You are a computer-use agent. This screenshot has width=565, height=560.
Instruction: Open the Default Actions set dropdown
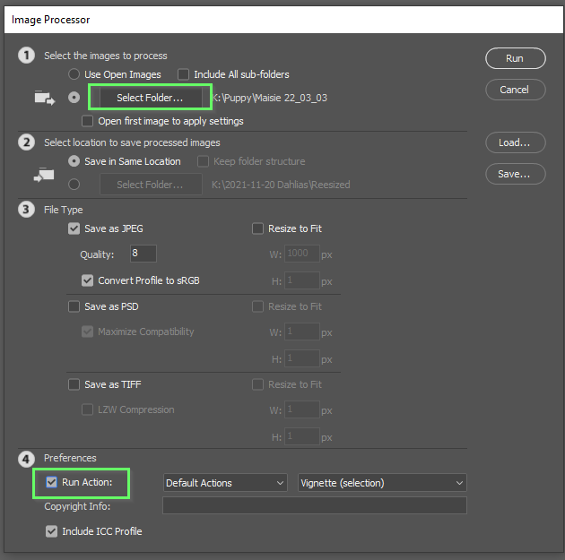(x=225, y=483)
